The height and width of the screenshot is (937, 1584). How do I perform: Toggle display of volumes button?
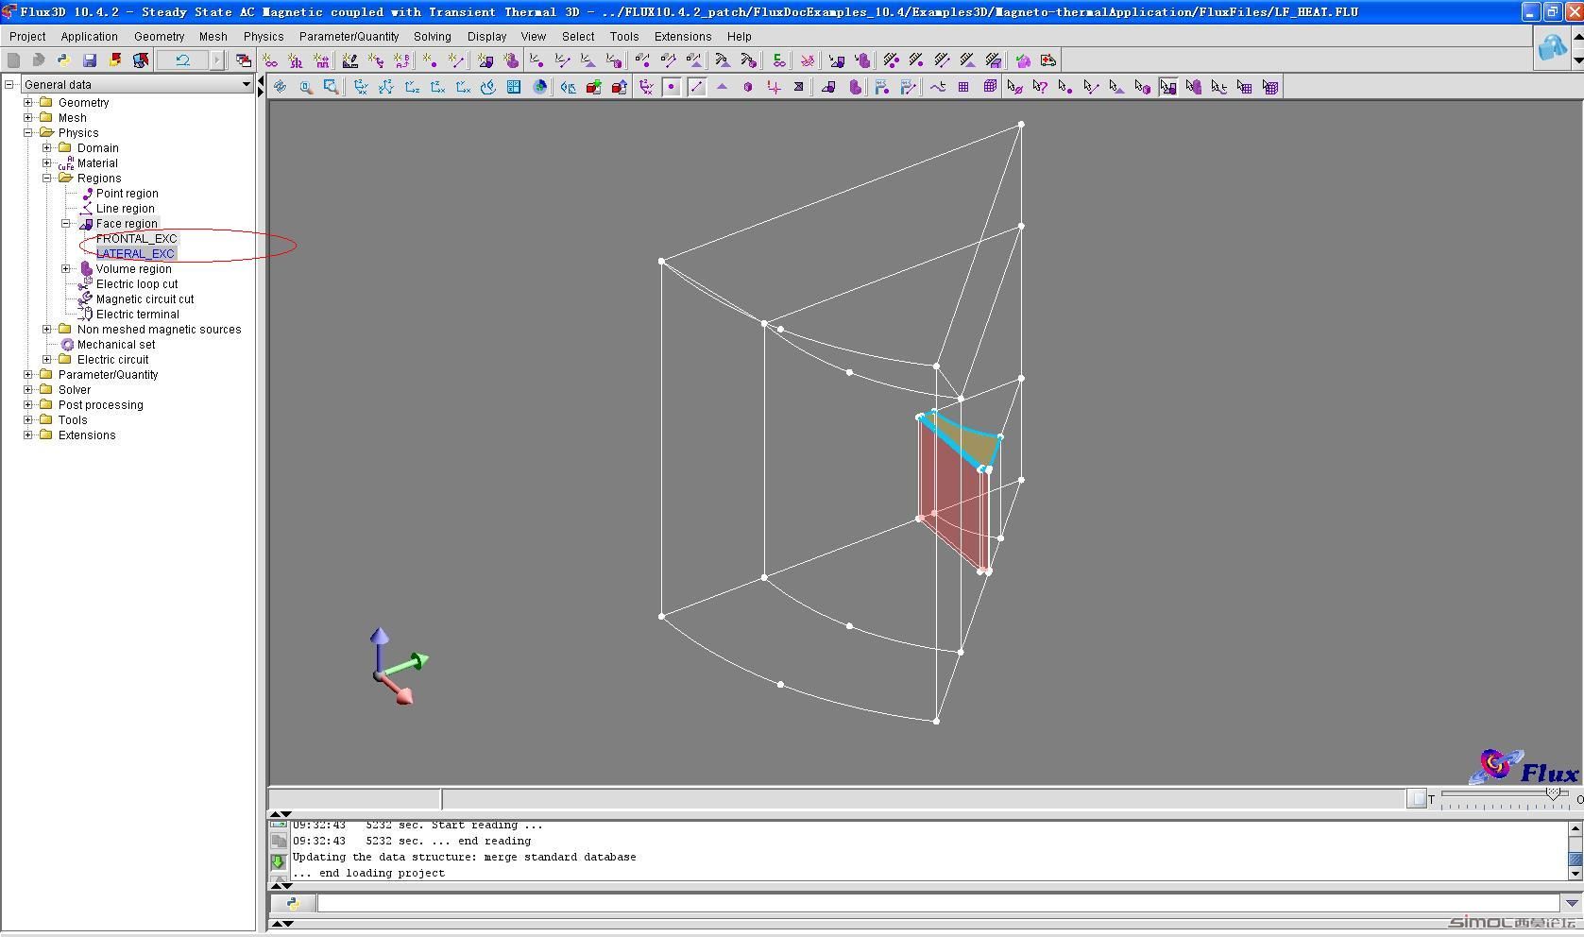coord(748,87)
